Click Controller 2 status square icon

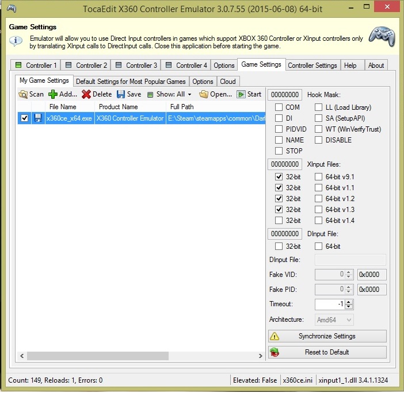click(68, 65)
